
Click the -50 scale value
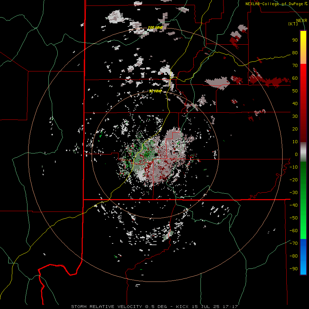coord(294,218)
